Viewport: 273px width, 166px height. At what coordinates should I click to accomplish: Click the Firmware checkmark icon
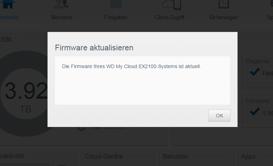coord(255,111)
